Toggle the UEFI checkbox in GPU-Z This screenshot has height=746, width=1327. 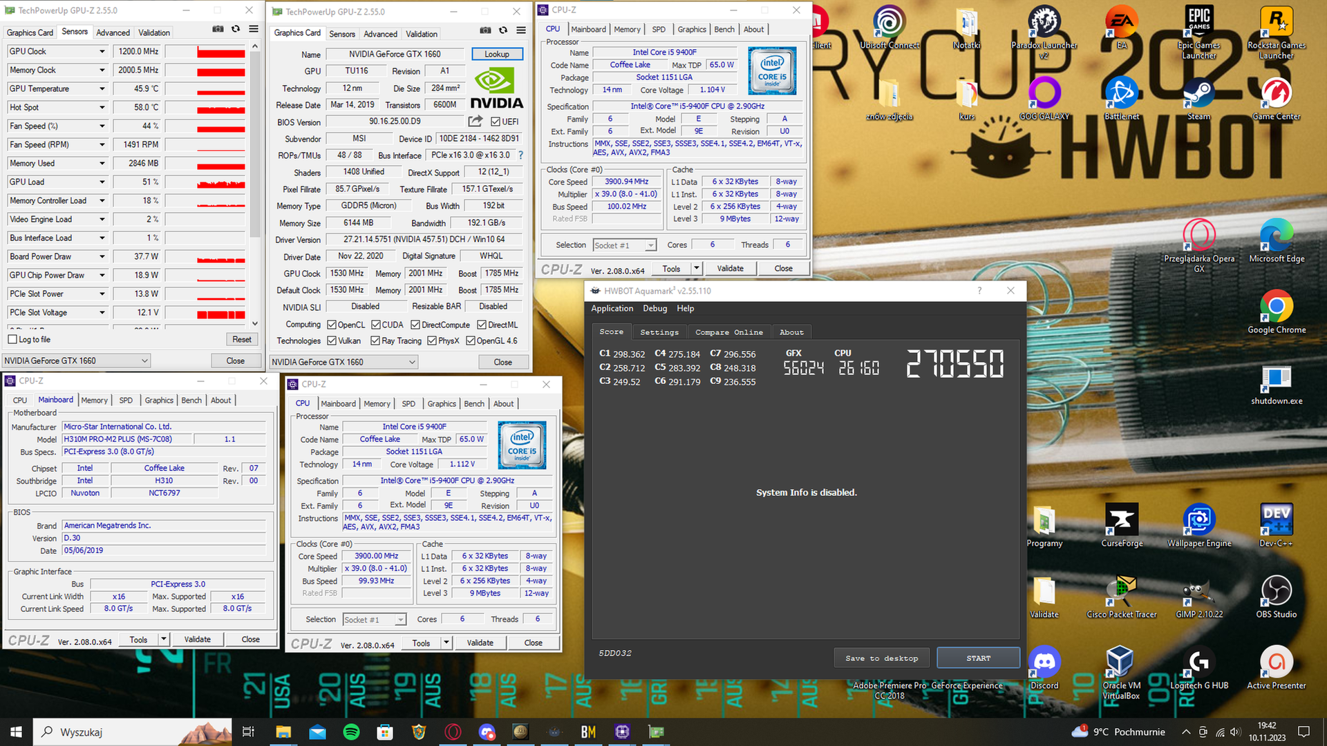pos(496,122)
